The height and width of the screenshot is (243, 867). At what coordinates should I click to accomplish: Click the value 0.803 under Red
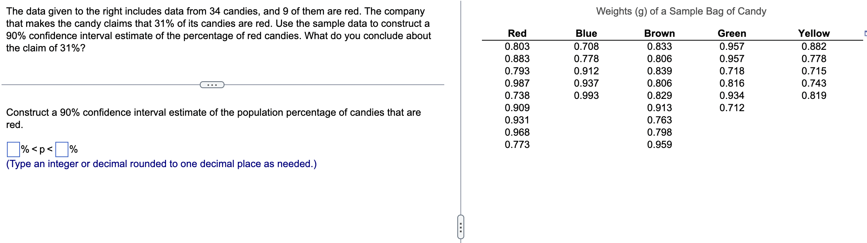[517, 46]
